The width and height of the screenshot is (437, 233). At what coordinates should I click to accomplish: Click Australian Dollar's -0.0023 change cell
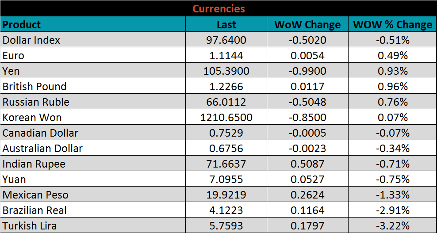(x=307, y=149)
